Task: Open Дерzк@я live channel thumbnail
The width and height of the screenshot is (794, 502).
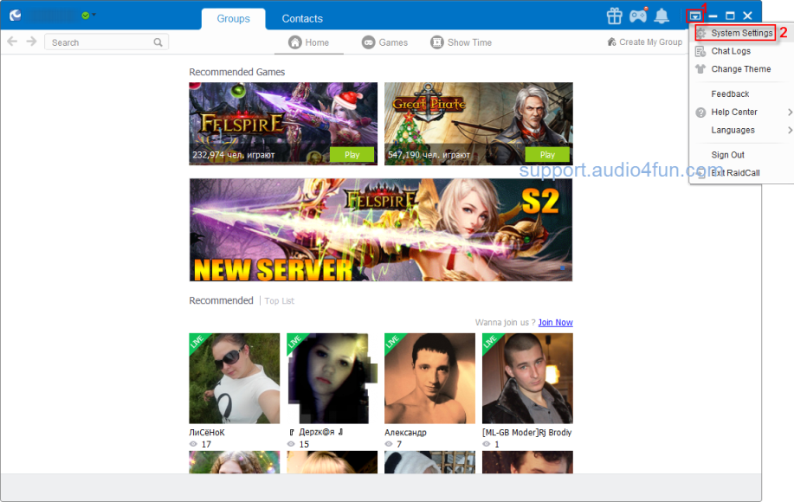Action: (x=332, y=378)
